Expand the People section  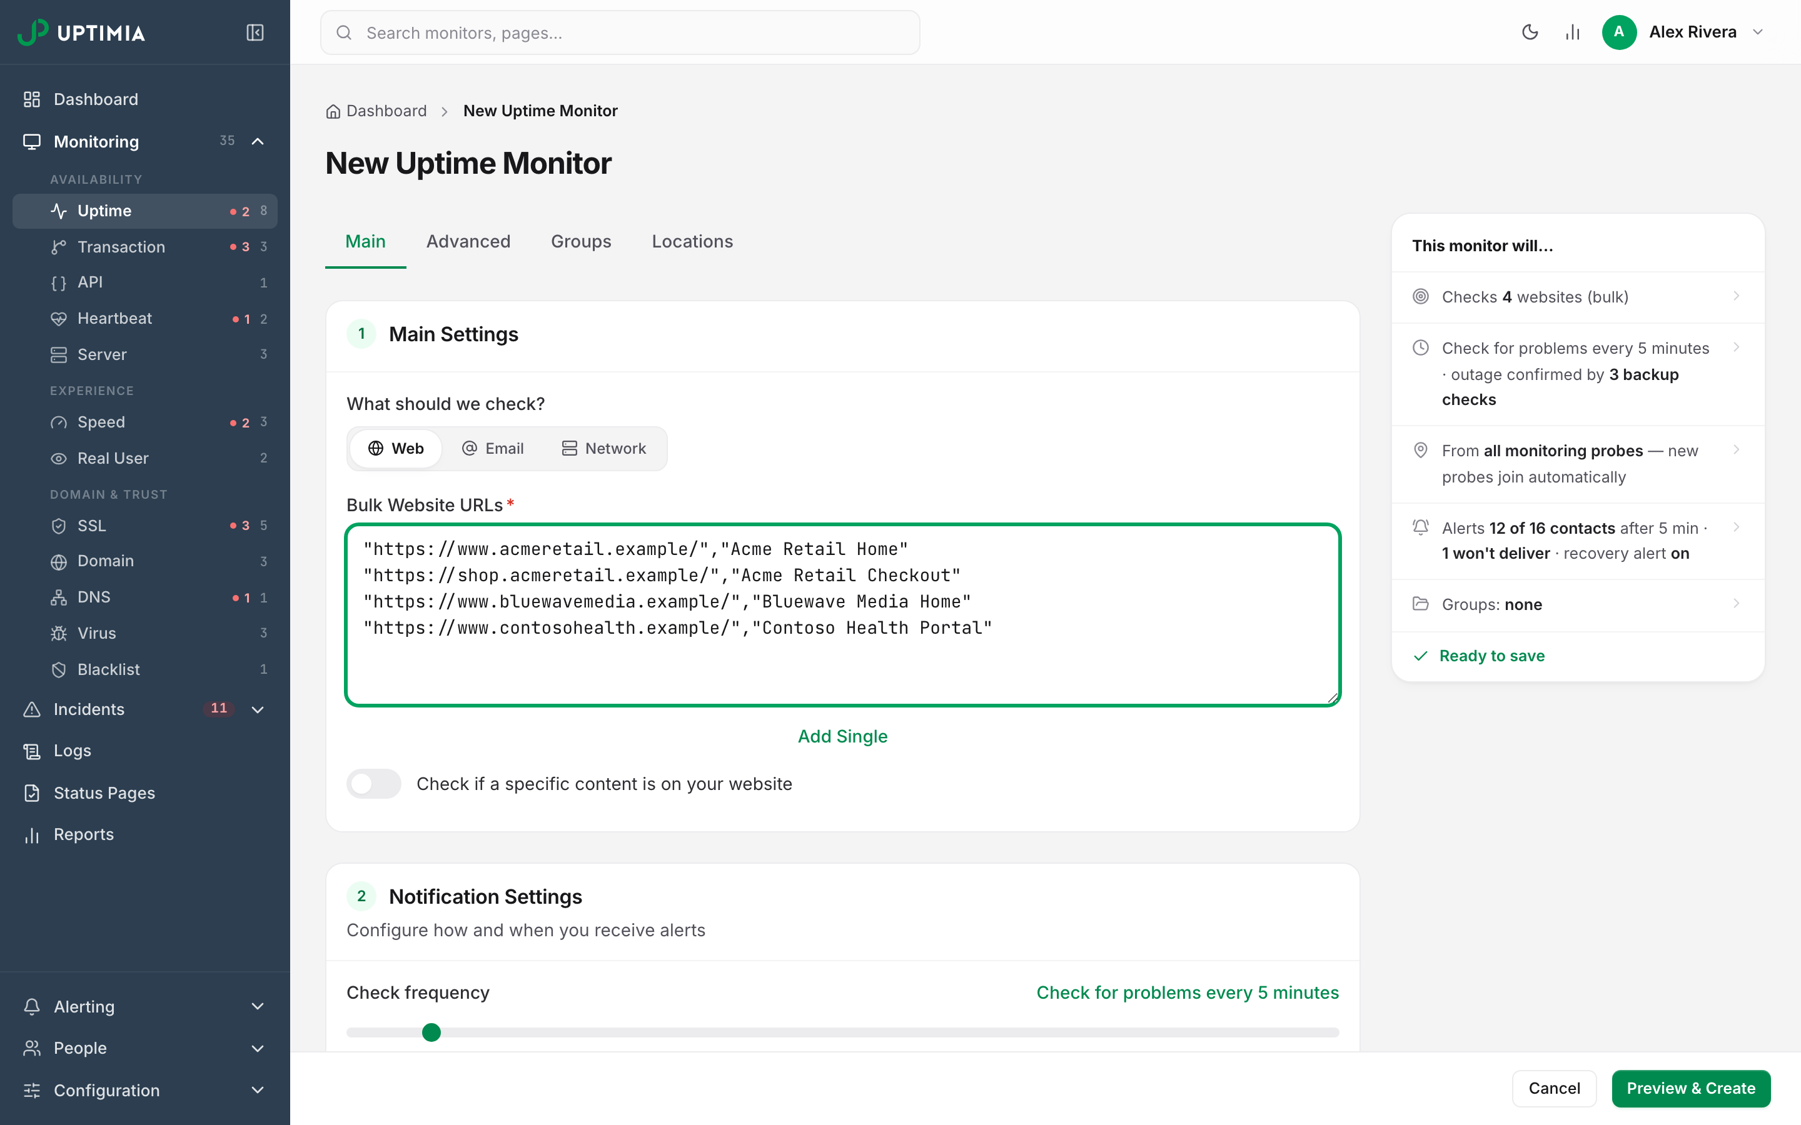click(258, 1047)
